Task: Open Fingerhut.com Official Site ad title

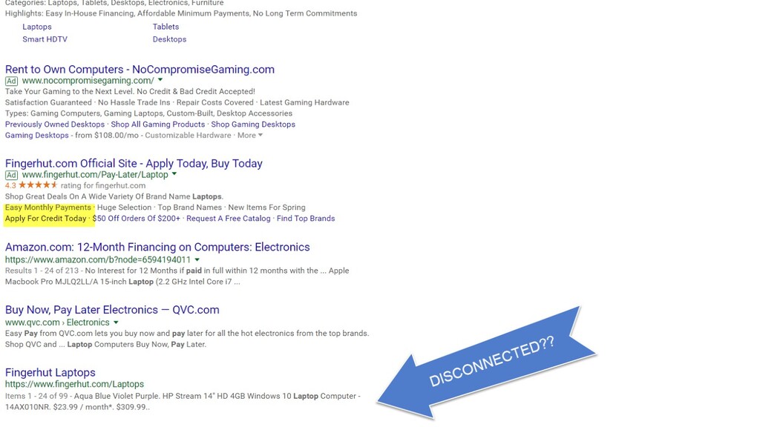Action: (x=134, y=163)
